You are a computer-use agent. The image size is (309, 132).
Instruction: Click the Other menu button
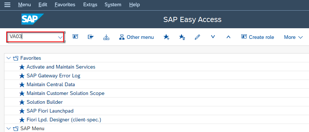[x=136, y=37]
